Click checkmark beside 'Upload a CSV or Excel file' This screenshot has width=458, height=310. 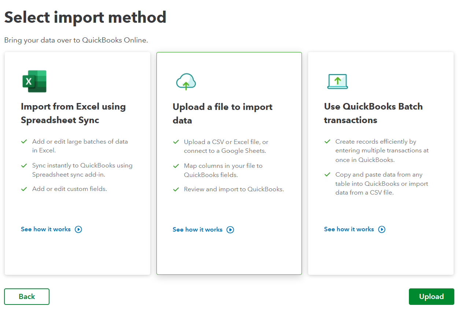click(x=176, y=142)
